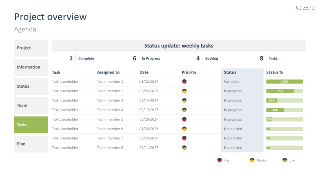The height and width of the screenshot is (180, 320).
Task: Switch to the Information agenda tab
Action: [31, 67]
